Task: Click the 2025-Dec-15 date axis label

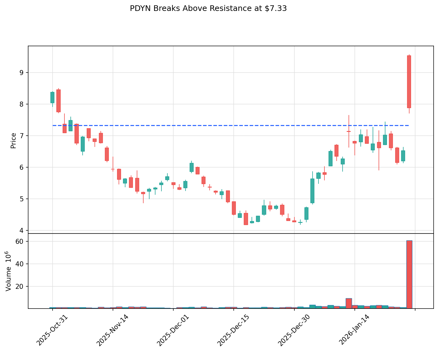Action: pos(233,329)
